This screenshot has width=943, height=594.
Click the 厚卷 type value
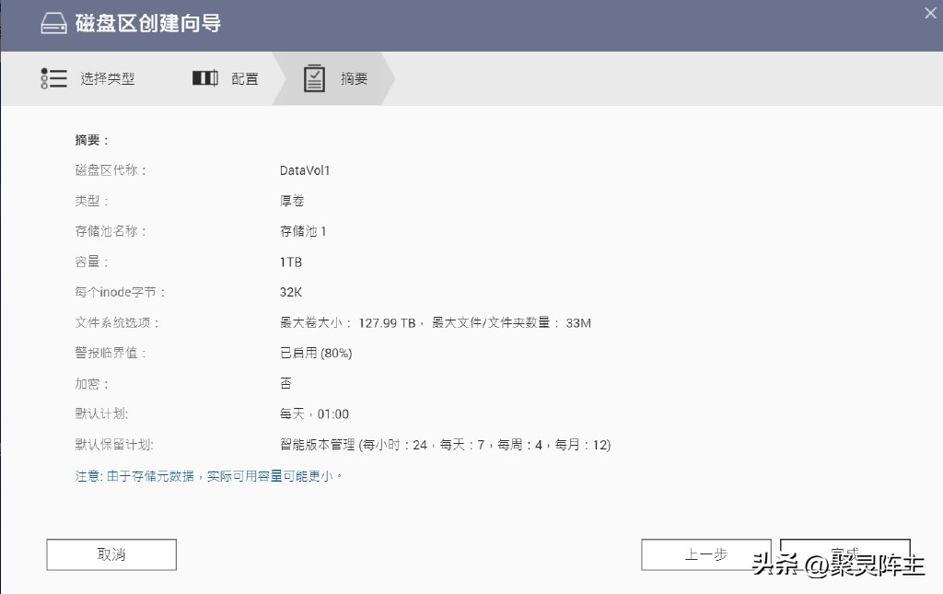pos(293,201)
